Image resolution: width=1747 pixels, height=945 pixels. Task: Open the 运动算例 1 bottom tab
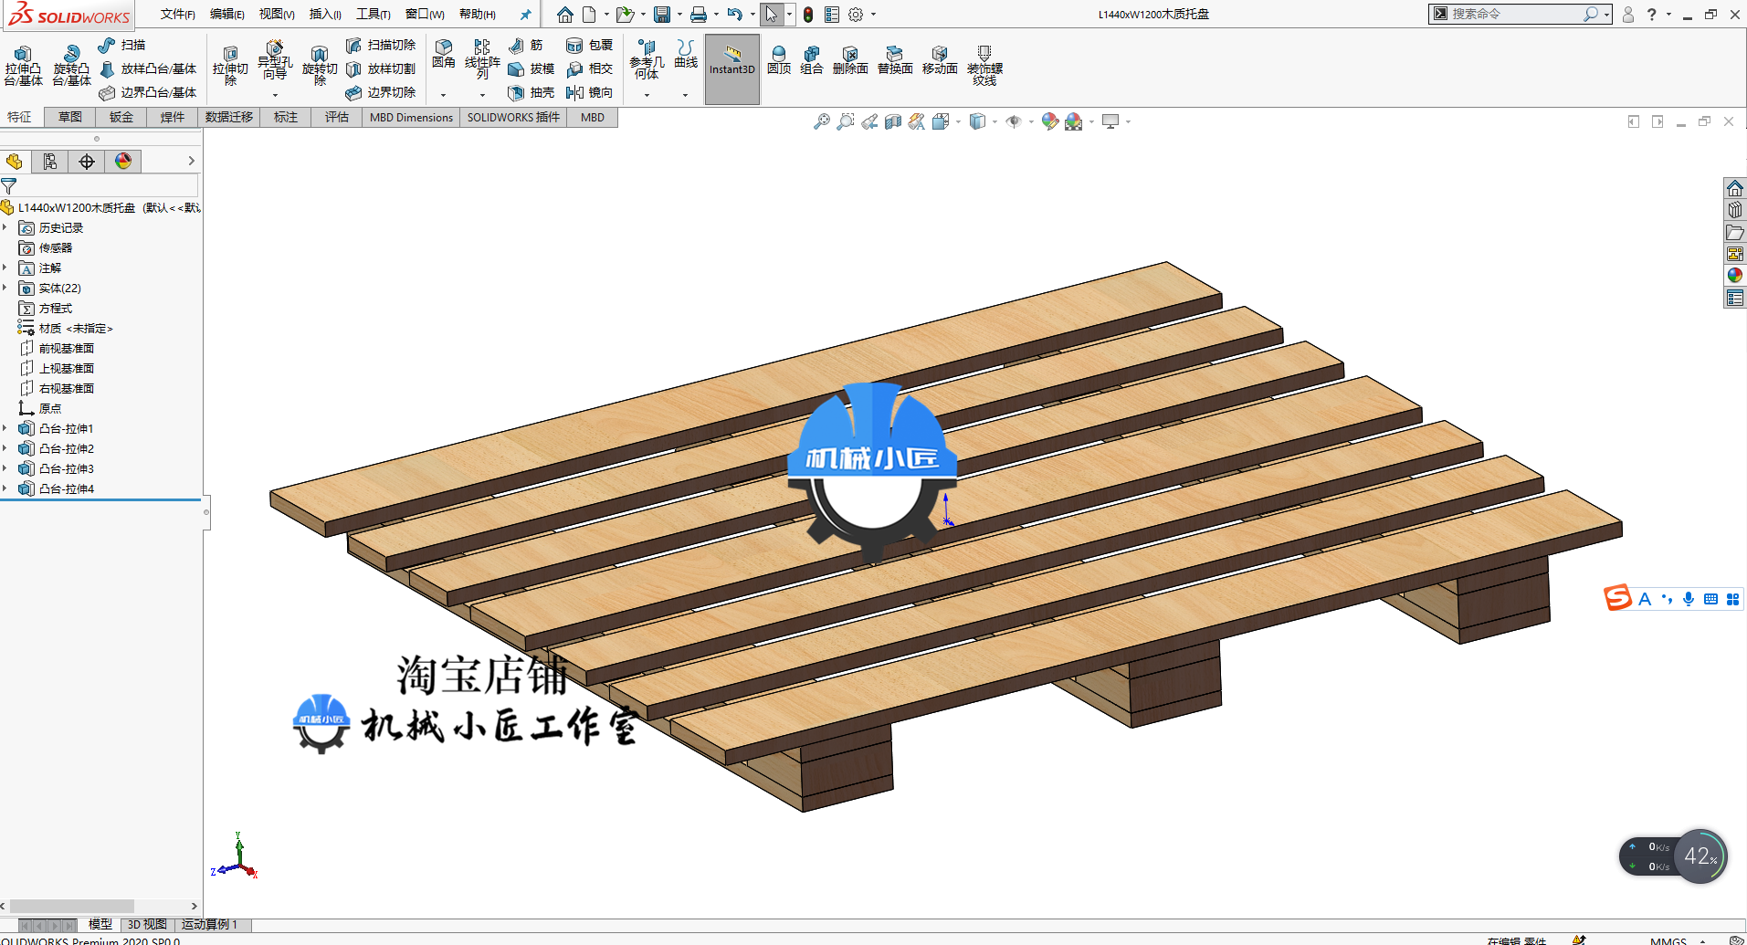(x=209, y=925)
